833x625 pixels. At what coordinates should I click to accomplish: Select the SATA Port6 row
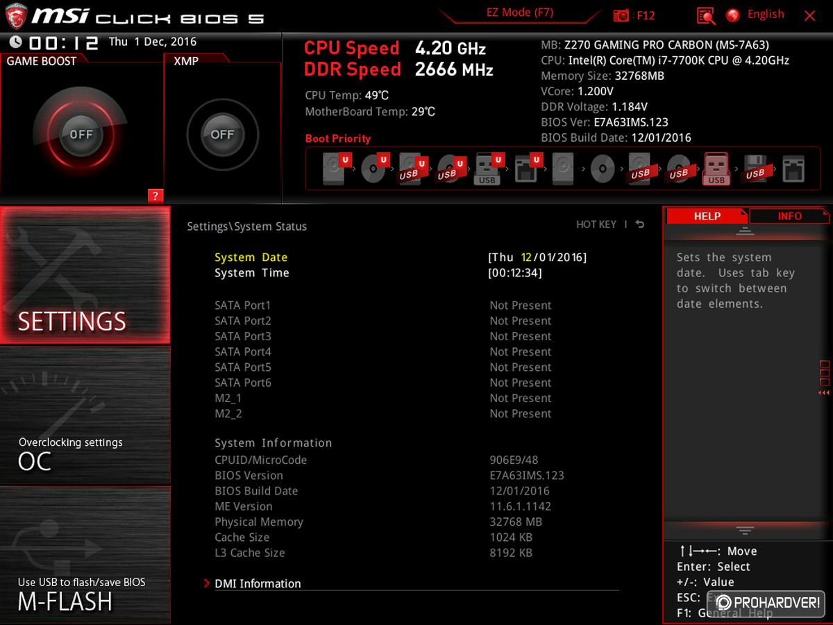coord(383,383)
